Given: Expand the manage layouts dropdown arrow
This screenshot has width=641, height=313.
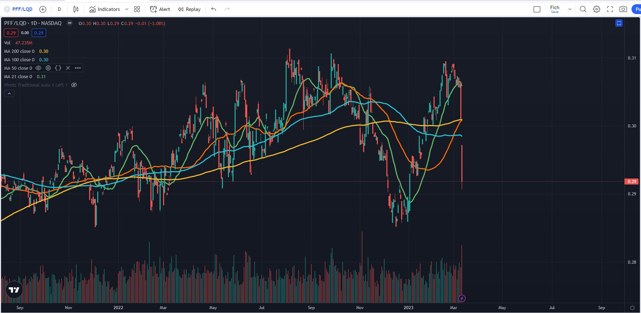Looking at the screenshot, I should pos(570,9).
